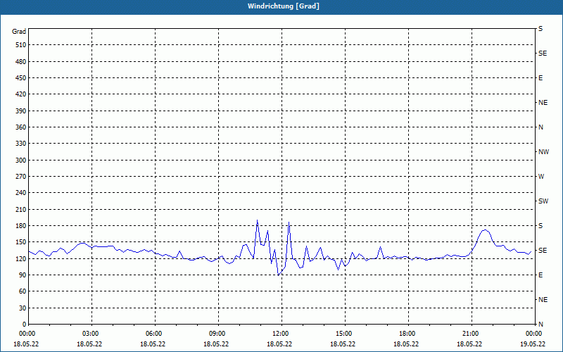
Task: Click the y-axis value 60
Action: click(23, 291)
